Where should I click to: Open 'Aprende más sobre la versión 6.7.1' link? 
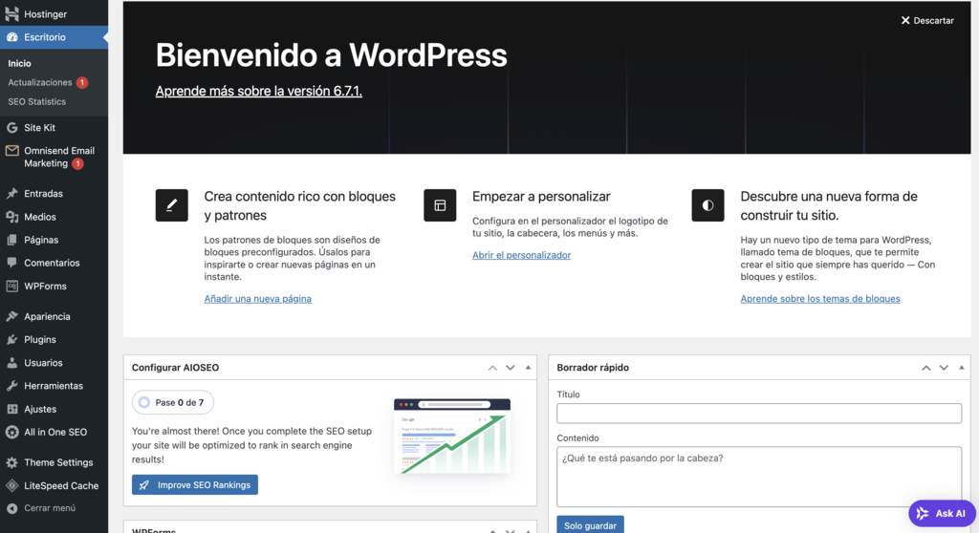(258, 91)
